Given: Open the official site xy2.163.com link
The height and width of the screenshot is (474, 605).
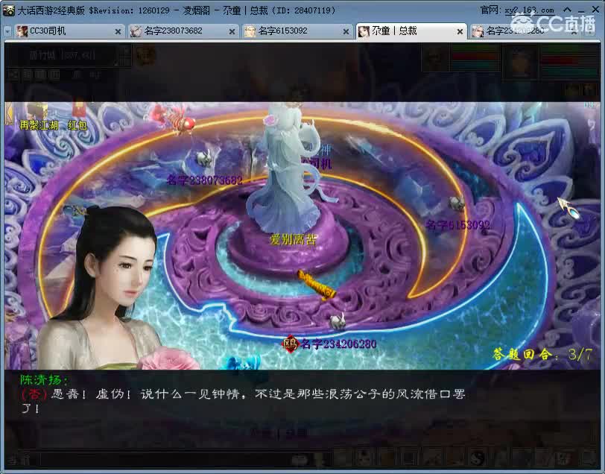Looking at the screenshot, I should [529, 10].
